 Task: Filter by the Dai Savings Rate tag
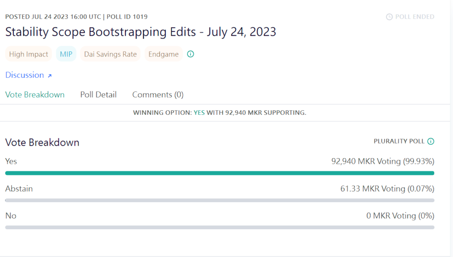(x=110, y=54)
